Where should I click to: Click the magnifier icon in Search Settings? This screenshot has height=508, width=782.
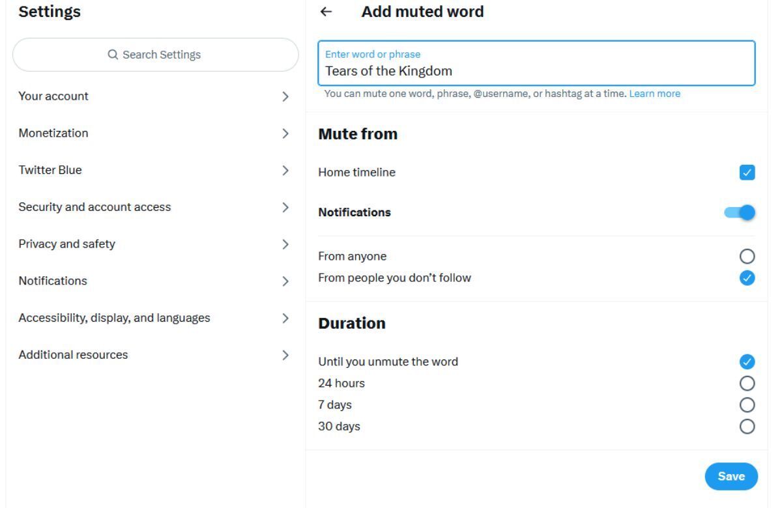(x=113, y=55)
